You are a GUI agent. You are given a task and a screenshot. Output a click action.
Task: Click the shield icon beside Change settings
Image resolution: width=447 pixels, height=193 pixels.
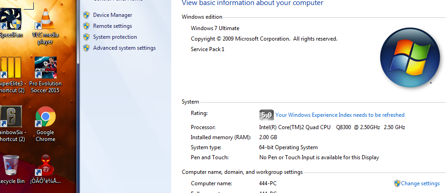tap(397, 183)
